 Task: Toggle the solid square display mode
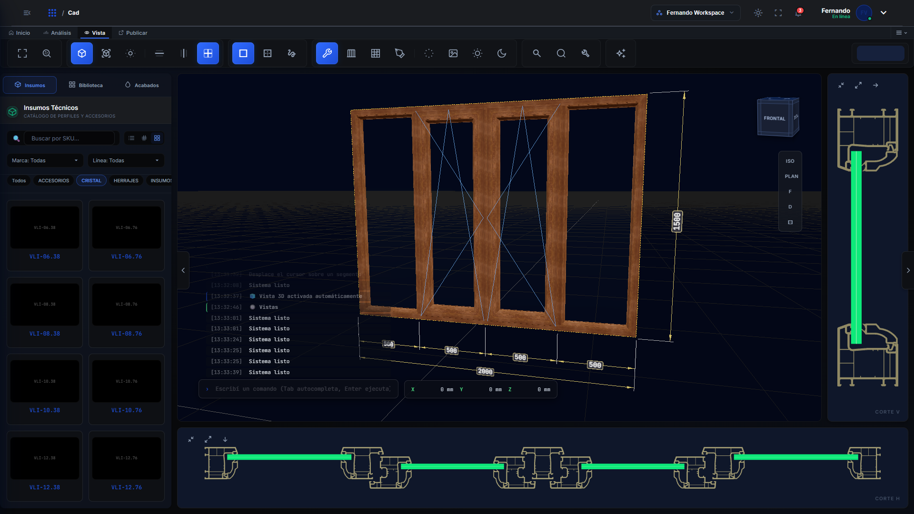pyautogui.click(x=243, y=53)
